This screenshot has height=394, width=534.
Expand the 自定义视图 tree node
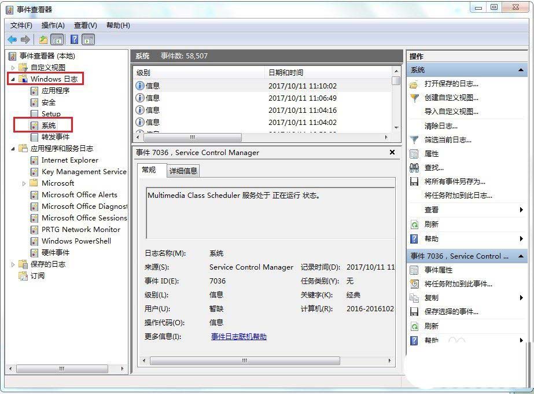click(13, 68)
